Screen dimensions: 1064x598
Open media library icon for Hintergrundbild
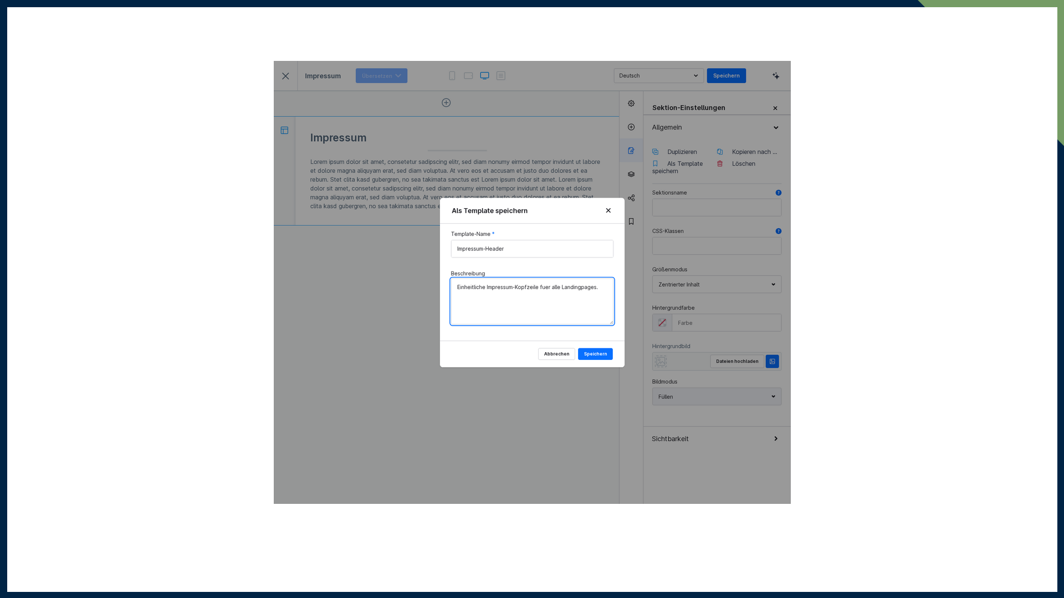pyautogui.click(x=773, y=362)
